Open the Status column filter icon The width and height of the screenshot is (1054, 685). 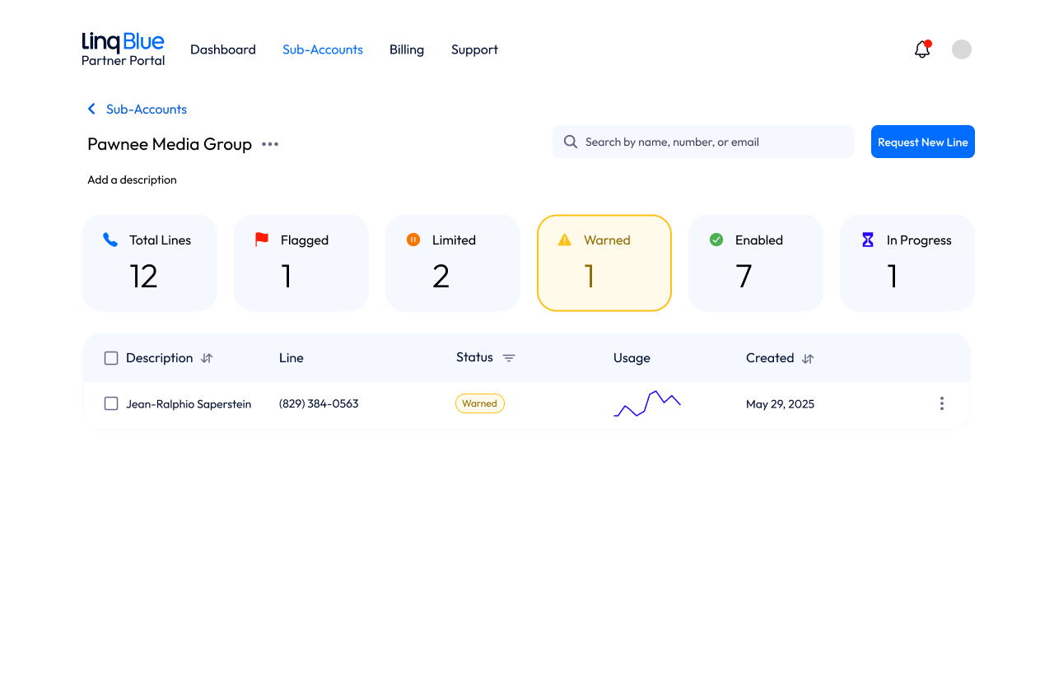click(x=509, y=358)
